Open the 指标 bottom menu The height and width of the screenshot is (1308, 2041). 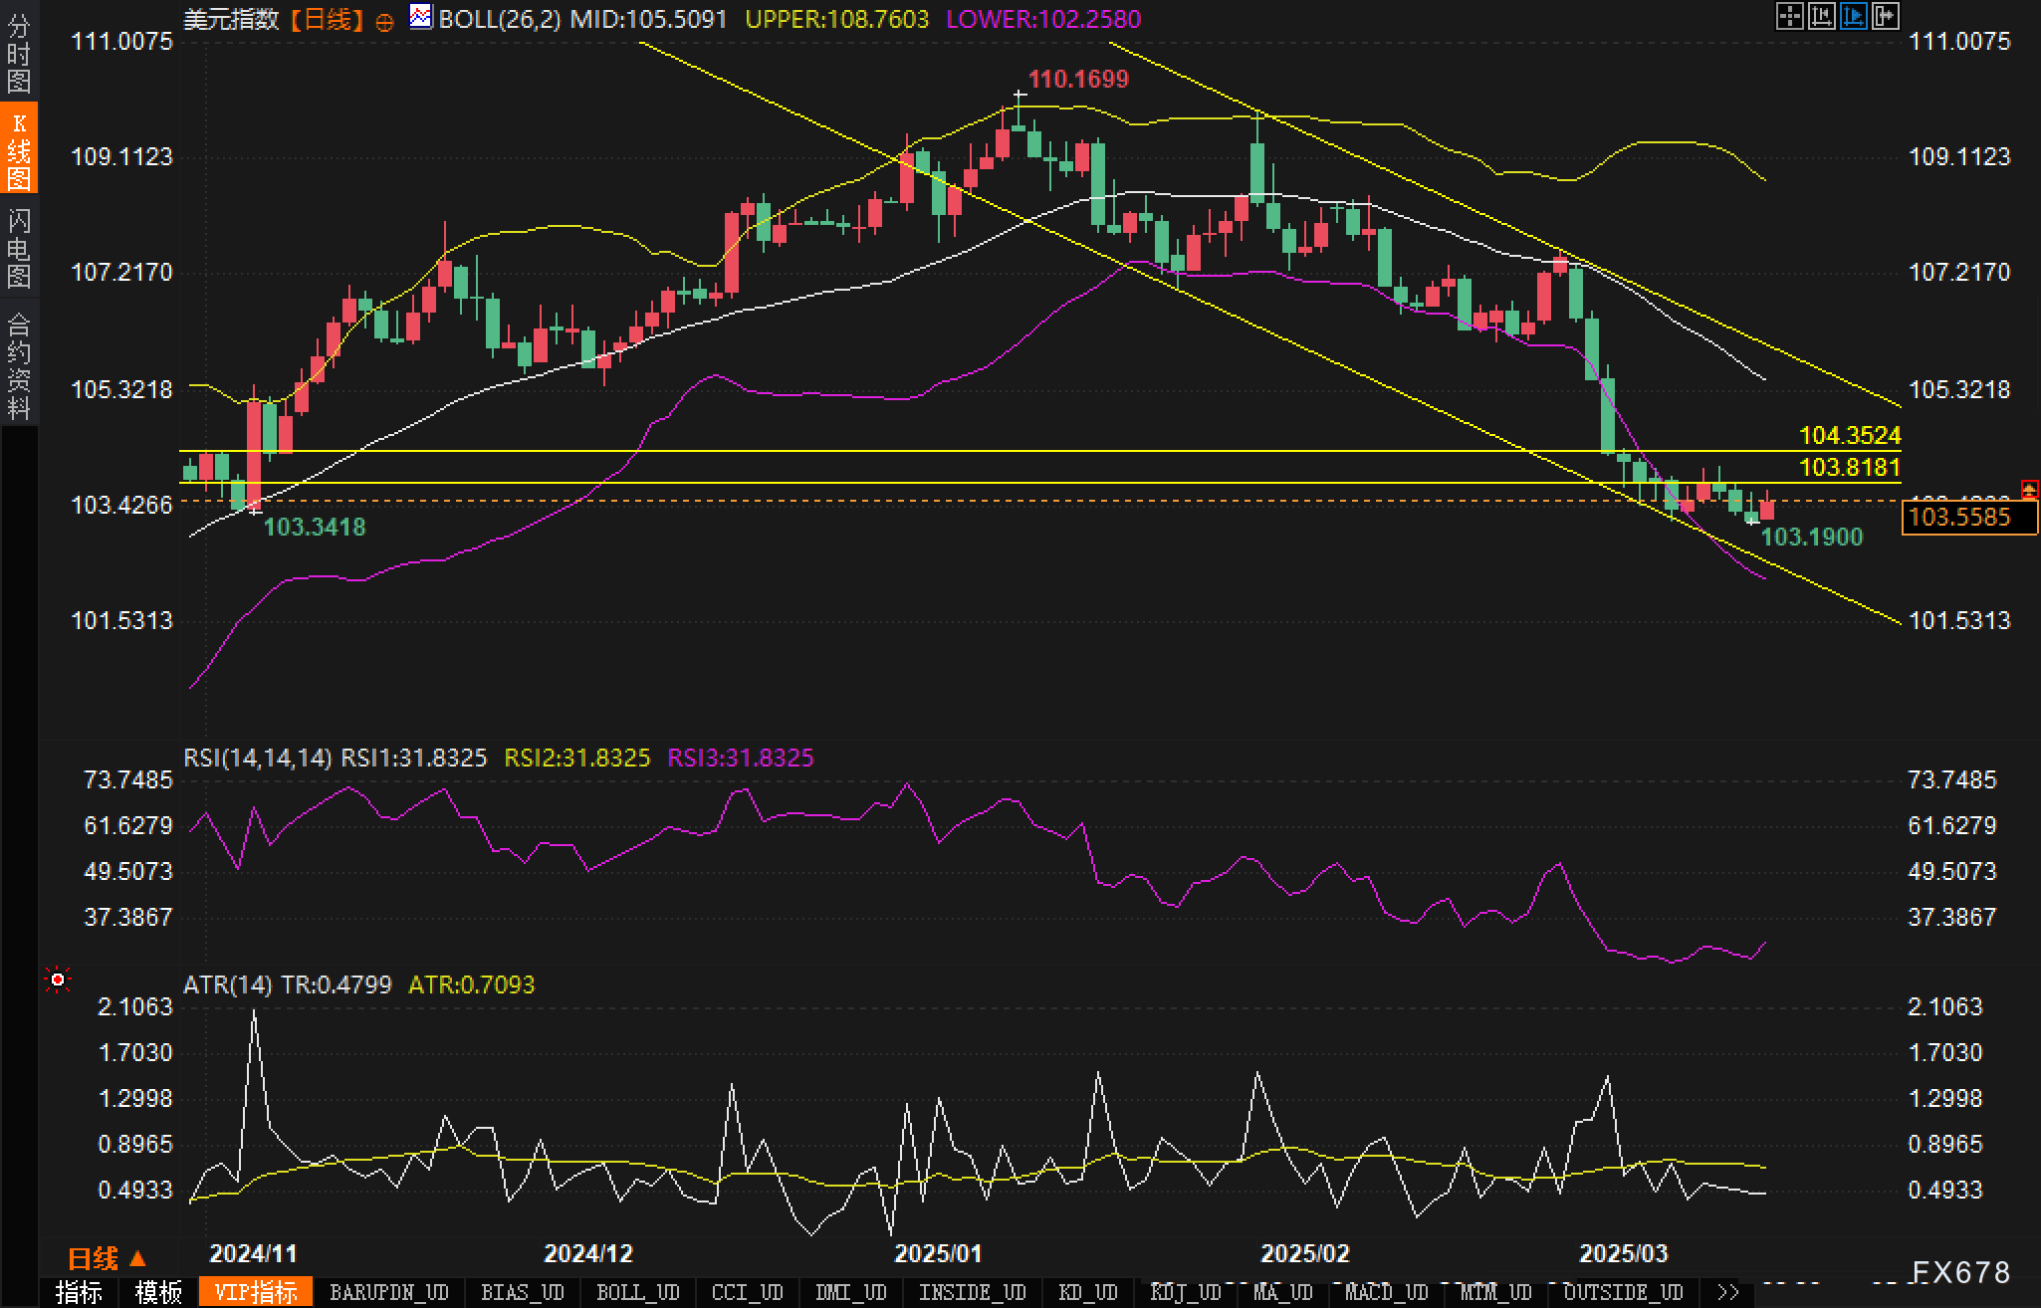click(80, 1292)
